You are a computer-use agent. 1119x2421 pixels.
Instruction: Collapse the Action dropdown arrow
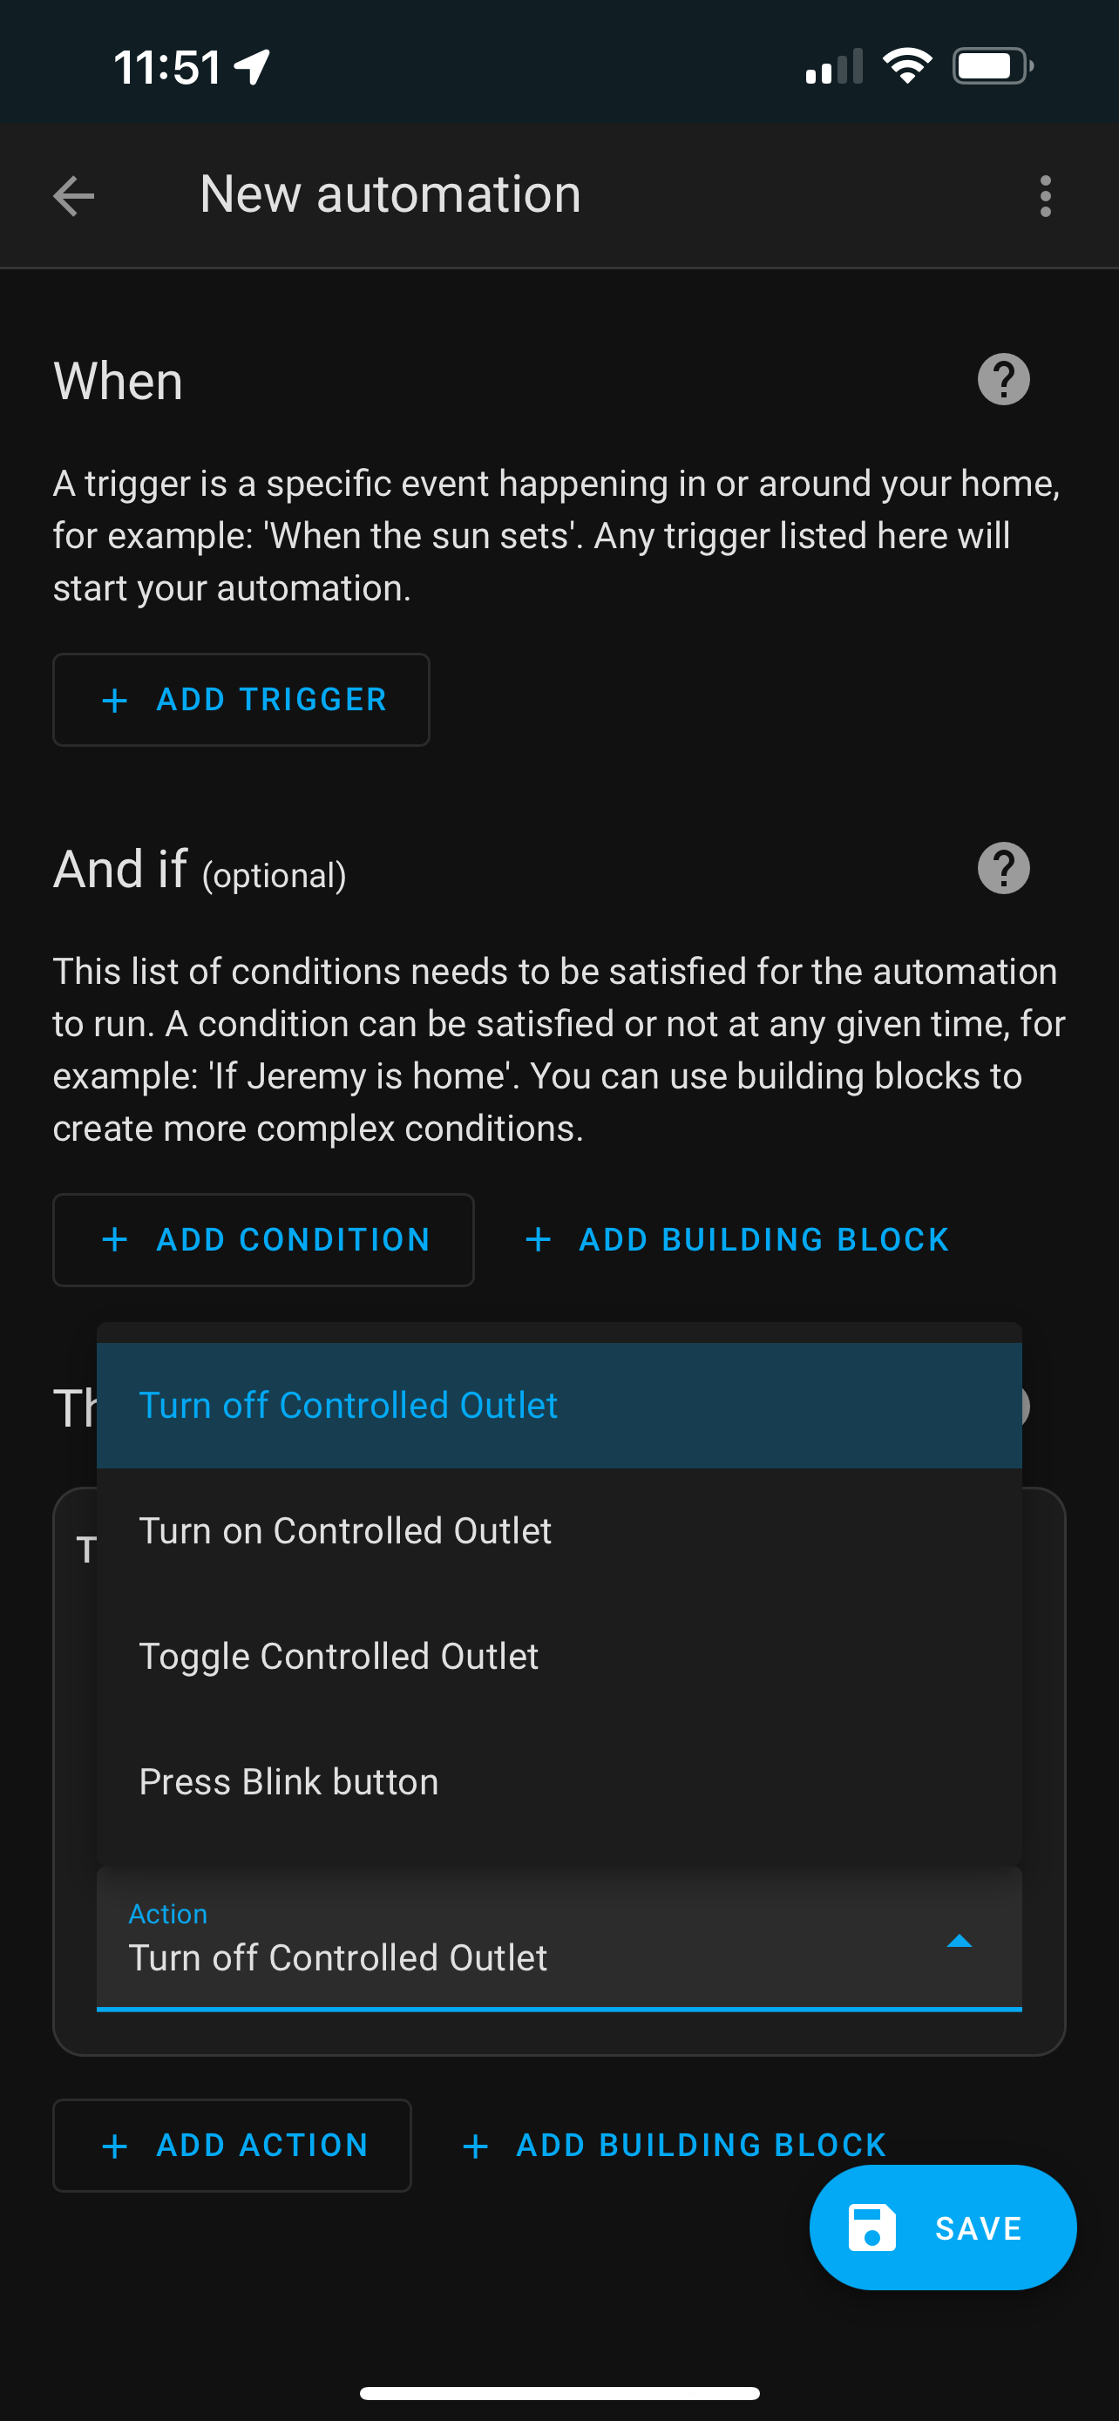[959, 1941]
